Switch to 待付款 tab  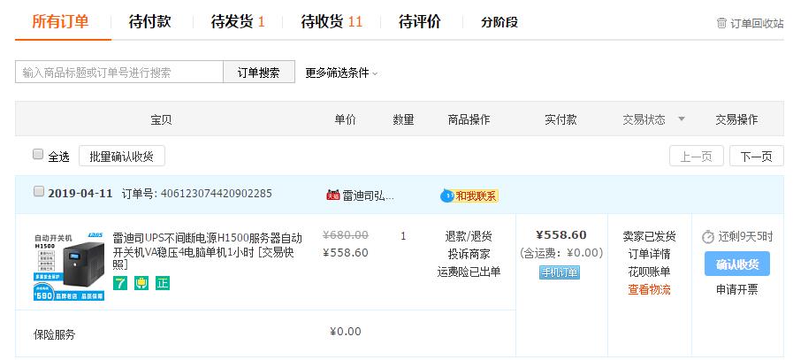pyautogui.click(x=149, y=22)
